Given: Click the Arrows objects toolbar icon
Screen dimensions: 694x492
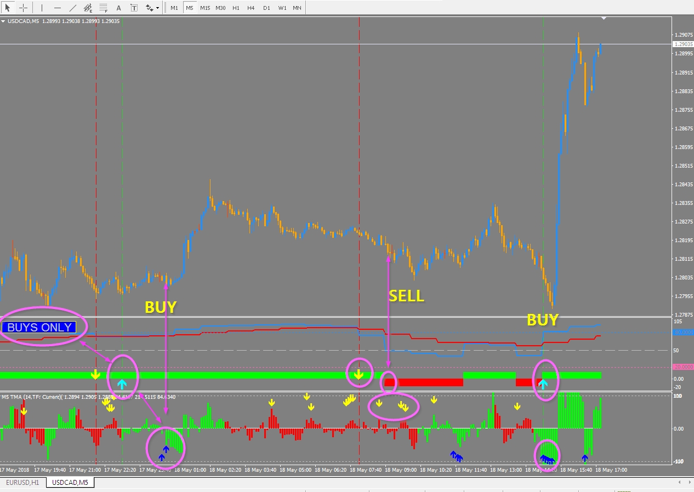Looking at the screenshot, I should click(x=150, y=8).
